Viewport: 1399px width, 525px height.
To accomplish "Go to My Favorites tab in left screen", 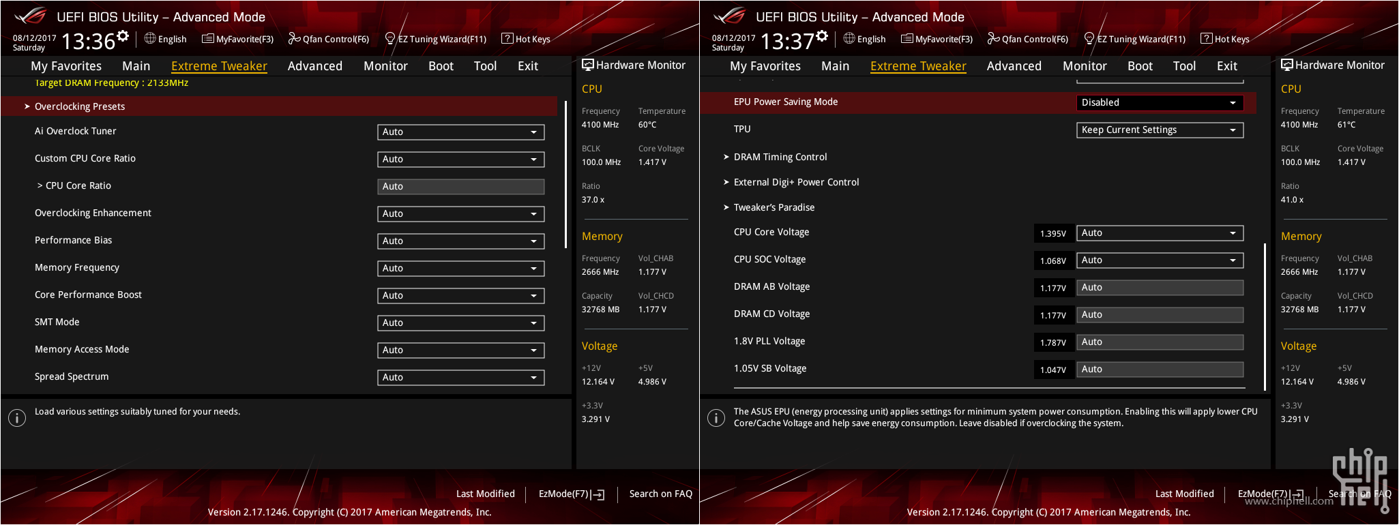I will tap(66, 66).
